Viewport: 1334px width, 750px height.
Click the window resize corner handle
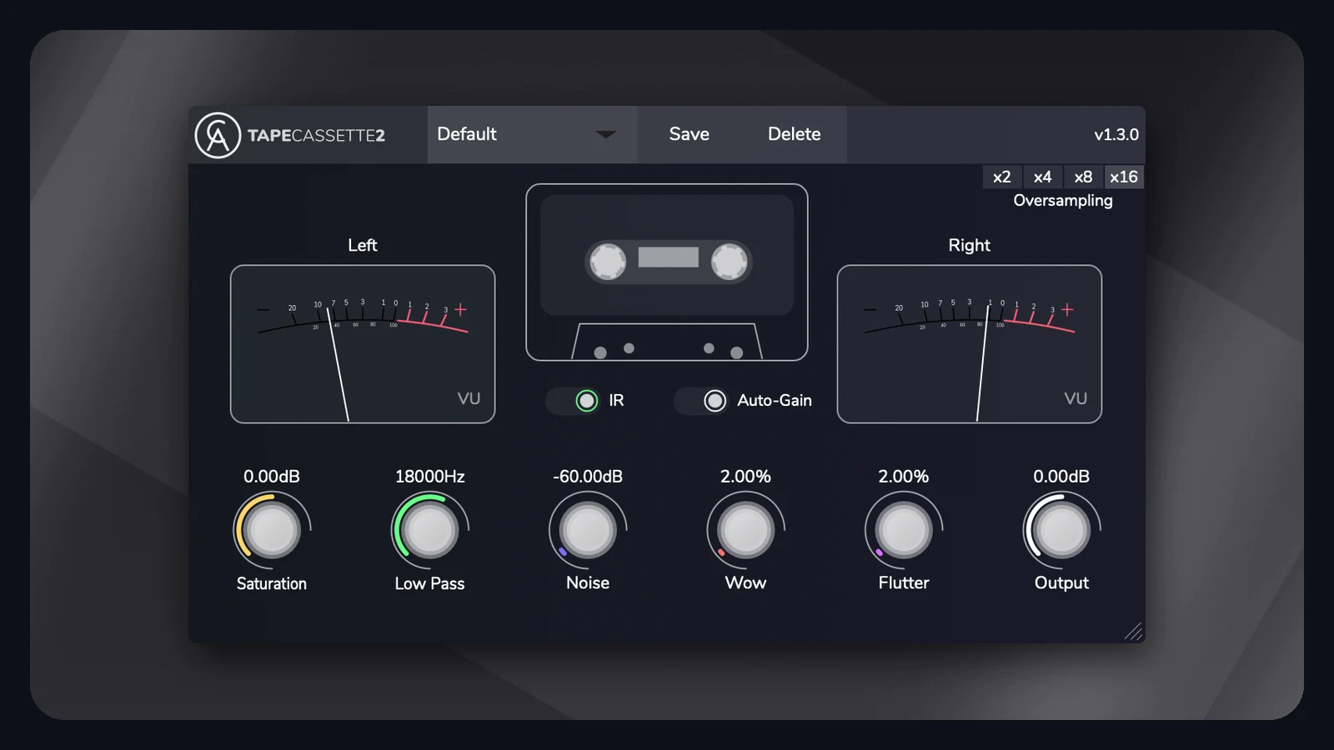1133,632
